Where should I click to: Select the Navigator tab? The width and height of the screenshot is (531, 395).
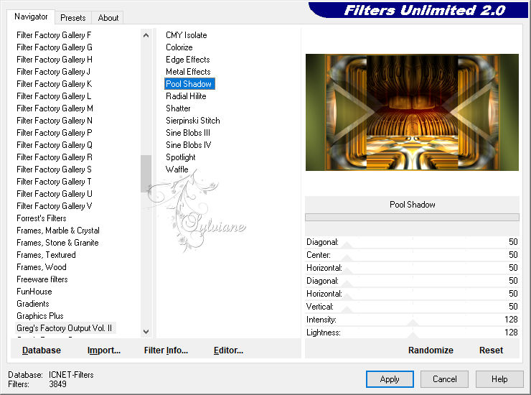coord(31,17)
